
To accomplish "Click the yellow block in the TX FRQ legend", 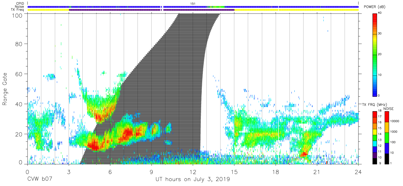I will coord(375,132).
